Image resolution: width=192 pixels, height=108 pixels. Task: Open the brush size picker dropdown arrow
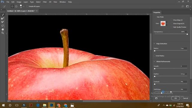(24, 6)
